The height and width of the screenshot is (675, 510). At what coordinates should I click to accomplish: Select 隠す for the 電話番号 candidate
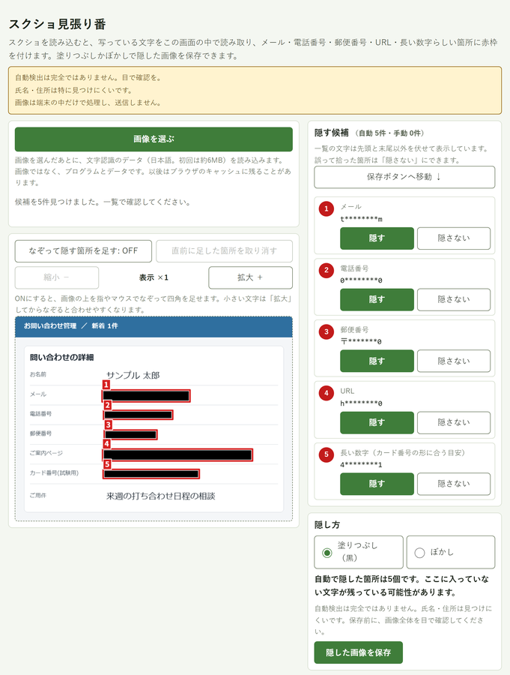coord(377,299)
